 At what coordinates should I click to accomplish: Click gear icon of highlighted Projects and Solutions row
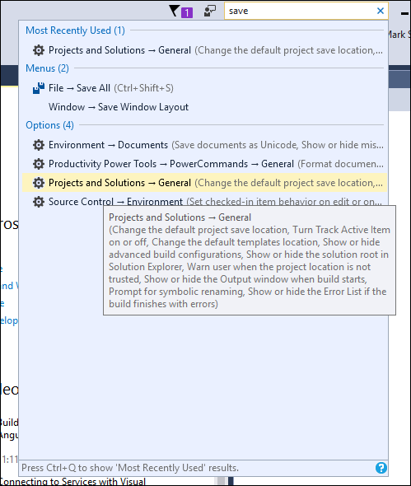coord(39,183)
